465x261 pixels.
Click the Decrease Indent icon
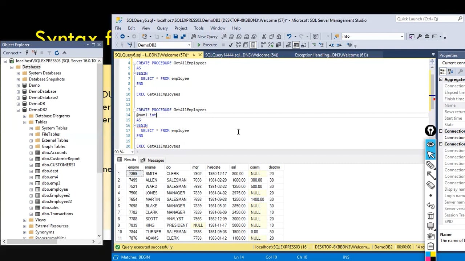[x=331, y=45]
